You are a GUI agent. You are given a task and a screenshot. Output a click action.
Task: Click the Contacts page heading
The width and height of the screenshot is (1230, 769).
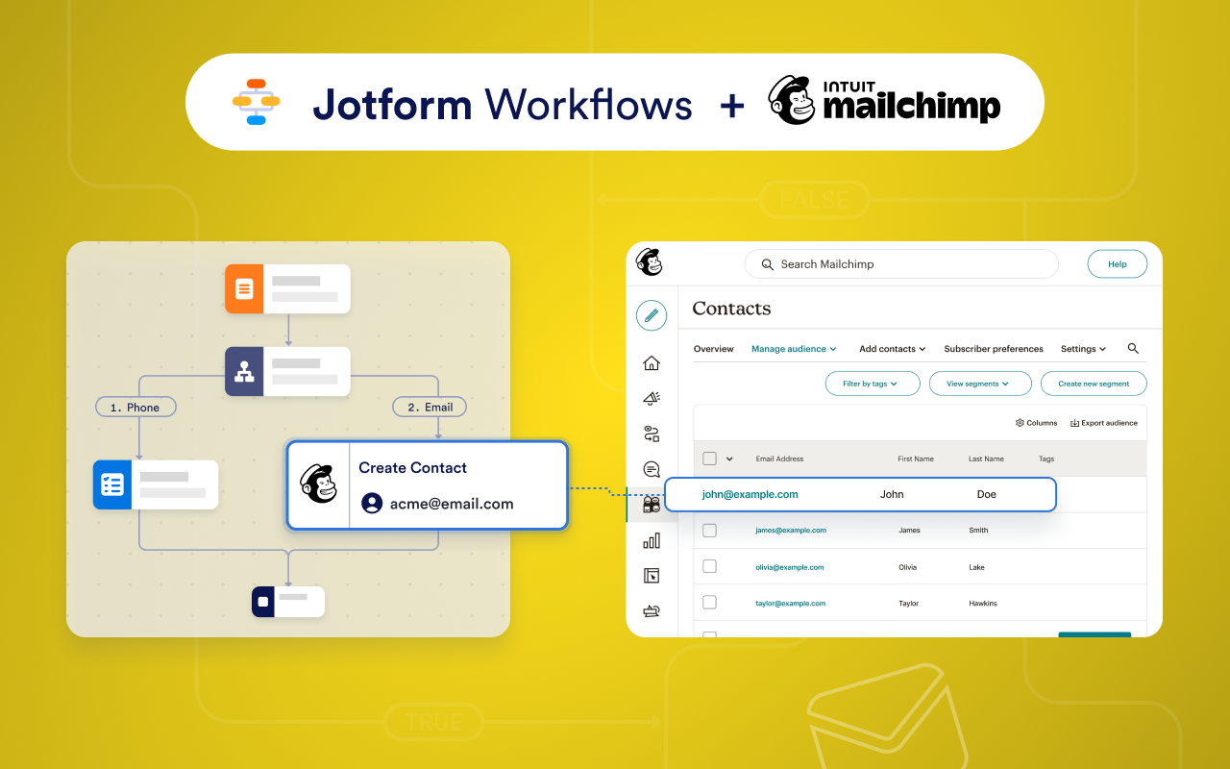tap(731, 309)
